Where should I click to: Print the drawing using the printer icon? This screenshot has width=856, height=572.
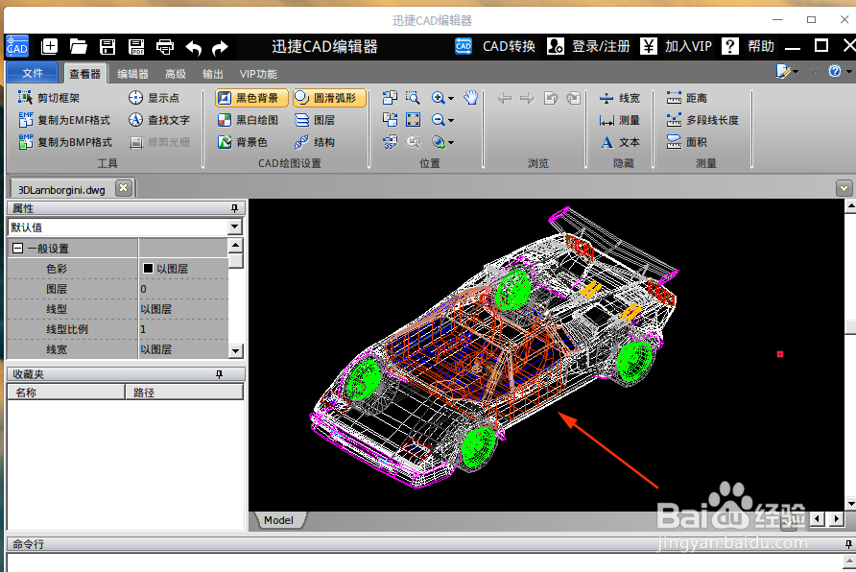[165, 47]
